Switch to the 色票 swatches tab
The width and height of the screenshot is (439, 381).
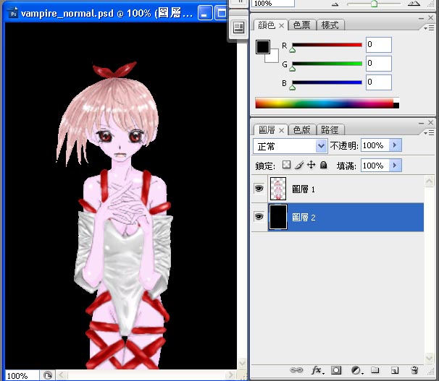pos(302,25)
